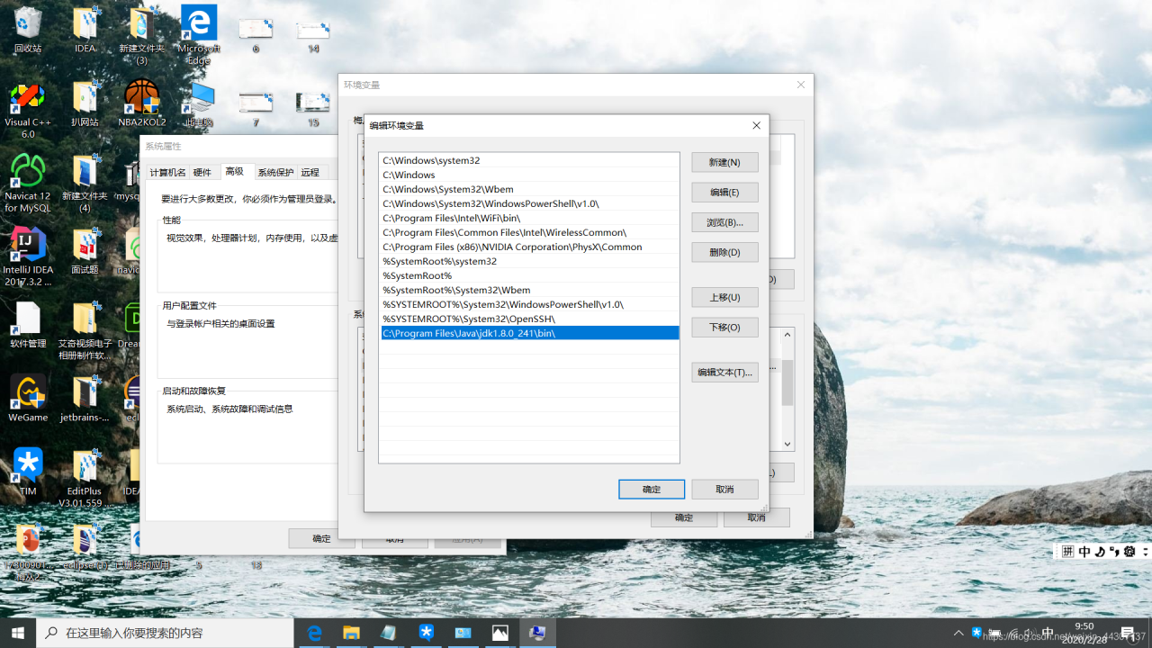Image resolution: width=1152 pixels, height=648 pixels.
Task: Click the Move Up (上移) button
Action: click(724, 297)
